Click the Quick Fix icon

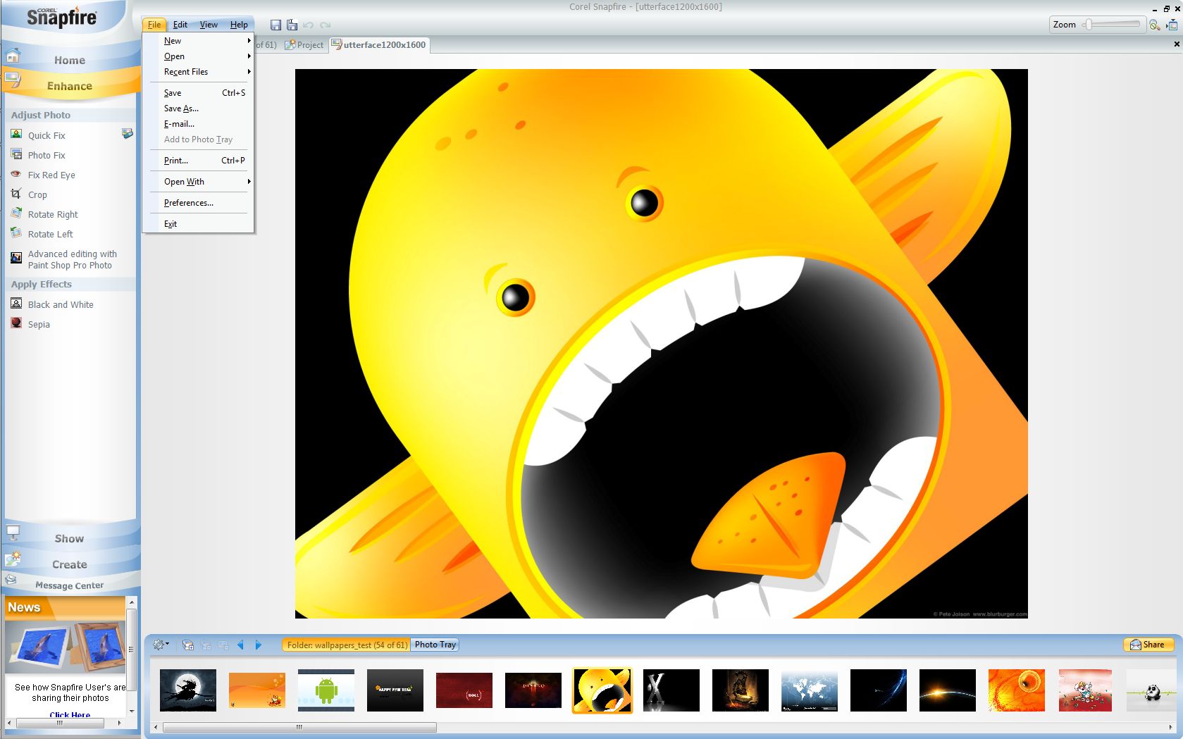(x=16, y=135)
